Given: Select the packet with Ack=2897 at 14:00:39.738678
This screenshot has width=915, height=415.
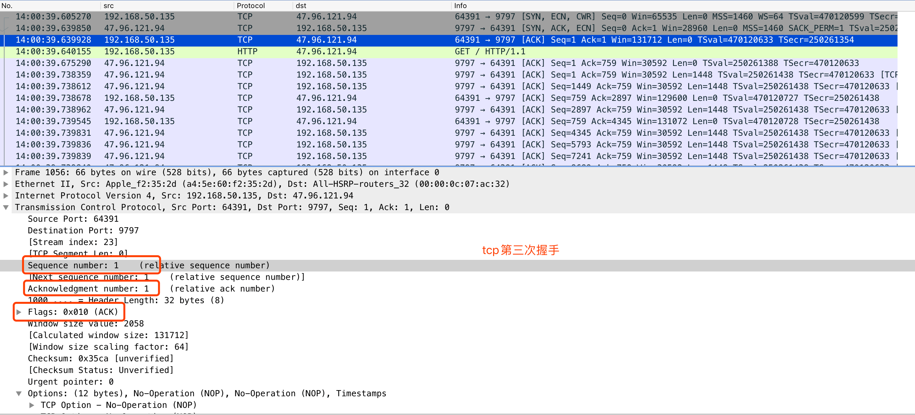Looking at the screenshot, I should [x=449, y=99].
